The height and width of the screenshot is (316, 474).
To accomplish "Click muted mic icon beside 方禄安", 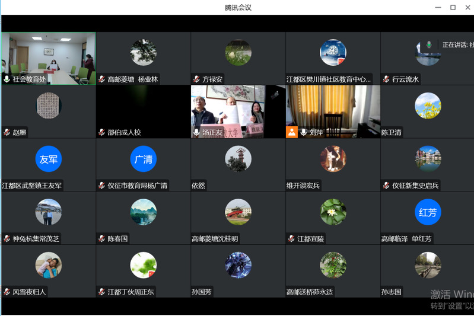I will coord(196,79).
